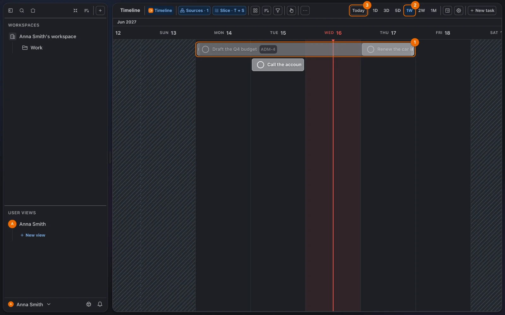Add a New view
This screenshot has width=505, height=315.
[x=33, y=235]
